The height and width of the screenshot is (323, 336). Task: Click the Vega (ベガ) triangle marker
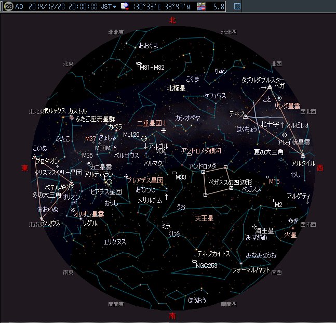pos(270,87)
